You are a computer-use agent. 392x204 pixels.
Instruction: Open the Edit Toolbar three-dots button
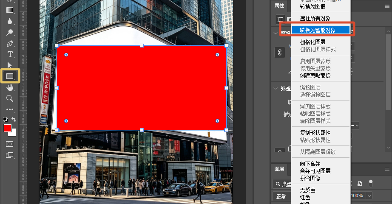[10, 109]
